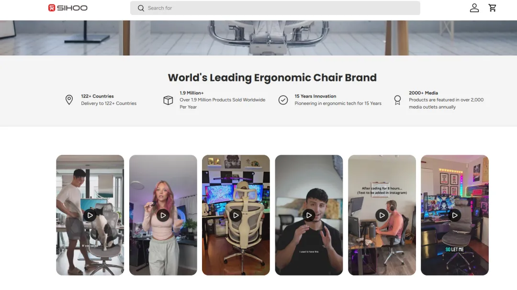Click the search magnifier icon
517x290 pixels.
pyautogui.click(x=141, y=8)
